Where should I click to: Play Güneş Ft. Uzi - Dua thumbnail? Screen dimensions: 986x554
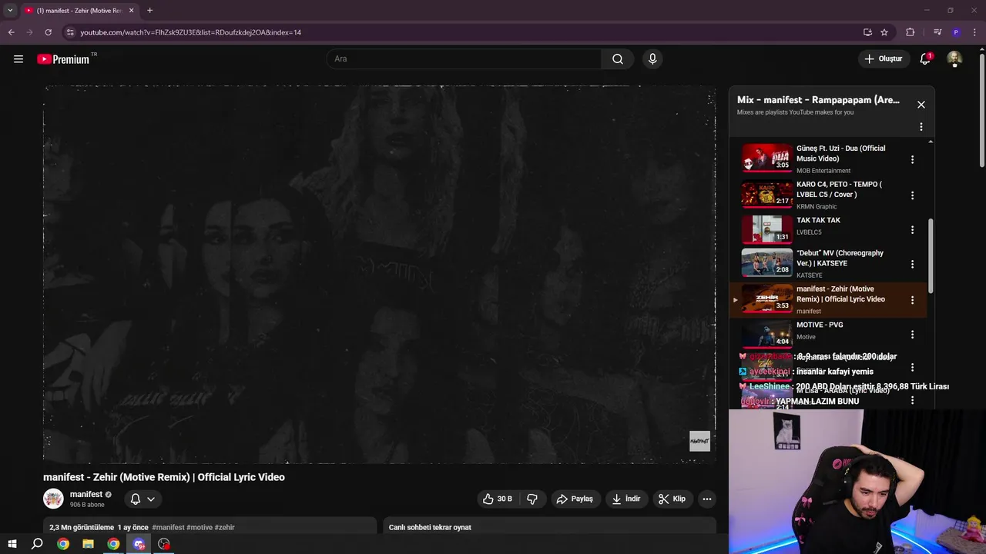(x=766, y=159)
